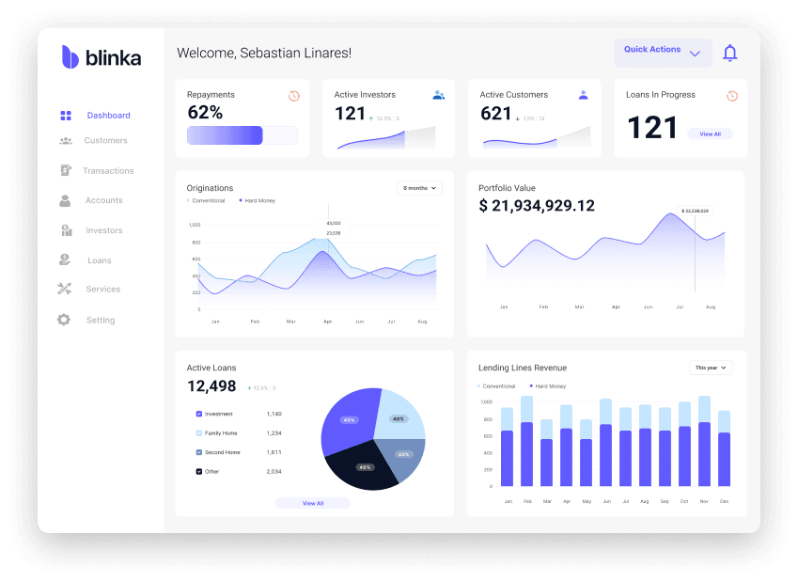Click the Active Investors people icon
Image resolution: width=798 pixels, height=581 pixels.
438,95
